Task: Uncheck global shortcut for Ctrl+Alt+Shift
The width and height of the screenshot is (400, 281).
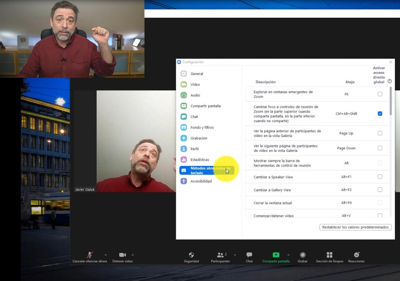Action: pyautogui.click(x=380, y=114)
